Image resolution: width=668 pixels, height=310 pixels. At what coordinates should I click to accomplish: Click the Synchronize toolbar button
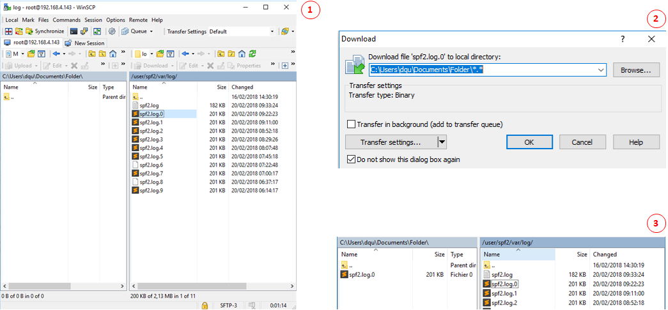pyautogui.click(x=45, y=31)
